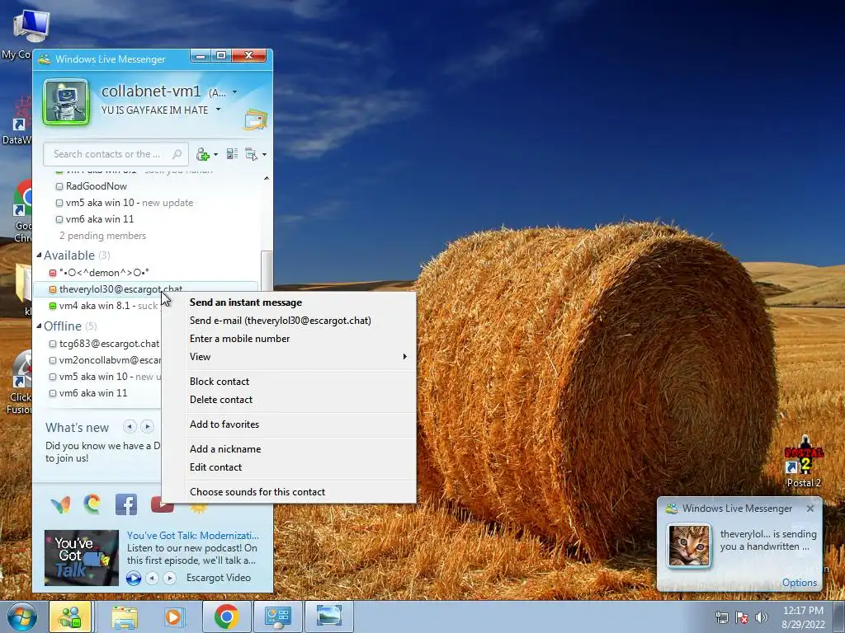Choose Send an instant message
845x633 pixels.
[x=246, y=302]
